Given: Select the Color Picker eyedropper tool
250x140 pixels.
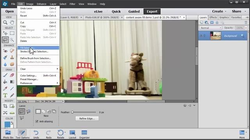Looking at the screenshot, I should pyautogui.click(x=5, y=89).
